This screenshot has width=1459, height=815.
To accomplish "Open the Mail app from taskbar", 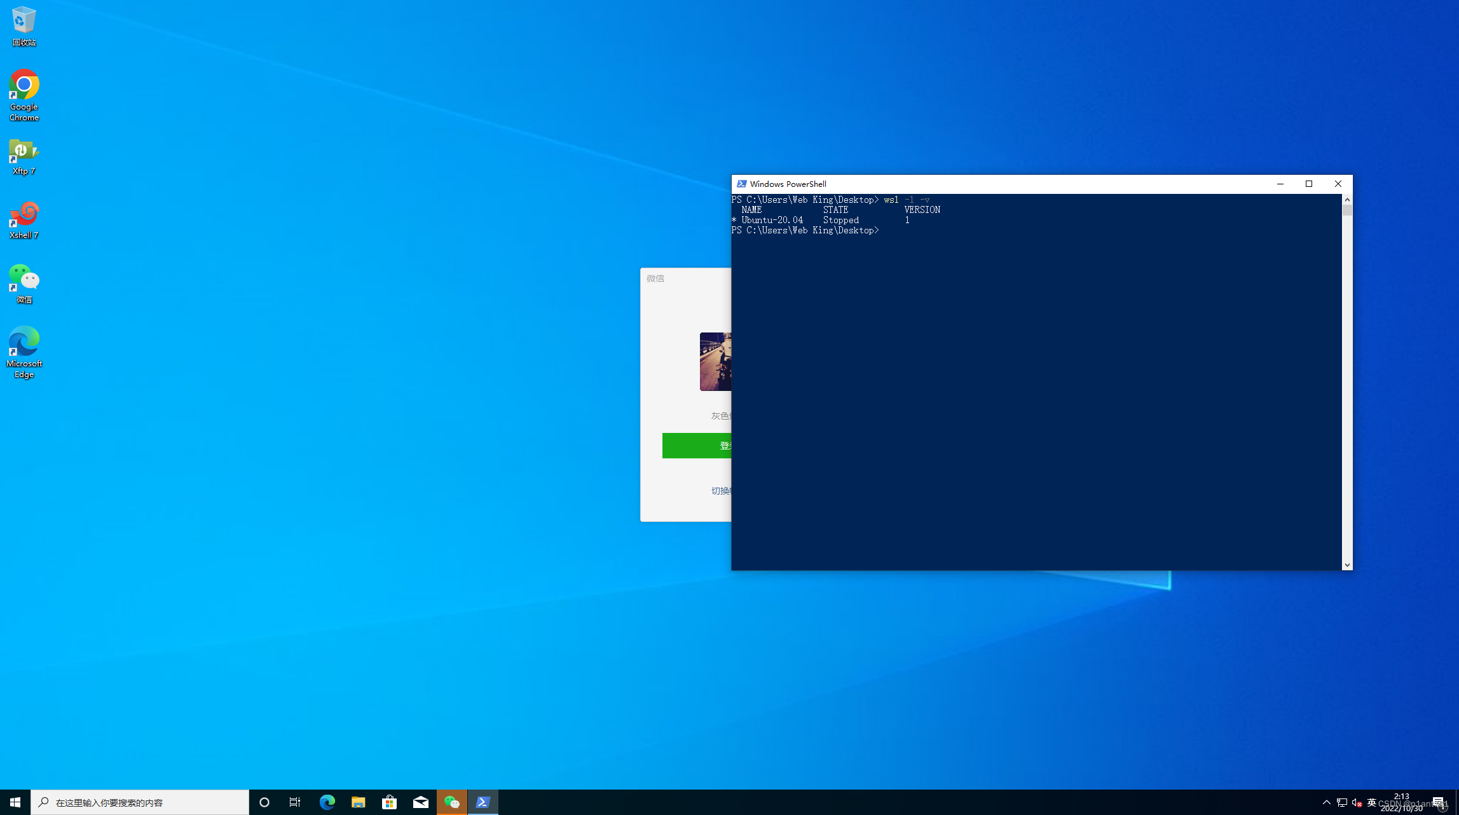I will tap(420, 802).
